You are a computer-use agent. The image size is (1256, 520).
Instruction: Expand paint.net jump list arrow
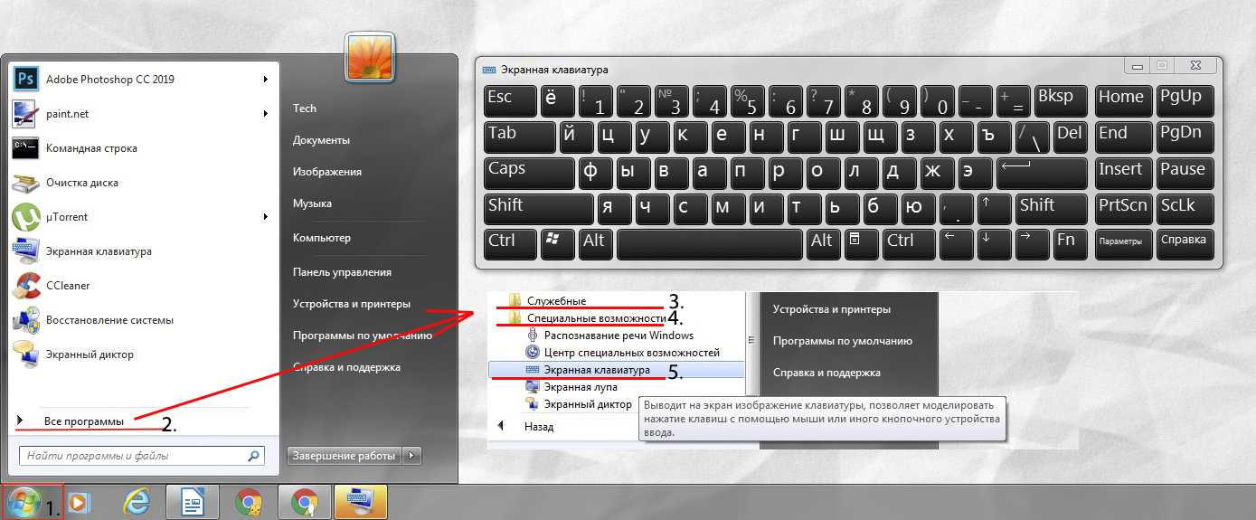[265, 114]
